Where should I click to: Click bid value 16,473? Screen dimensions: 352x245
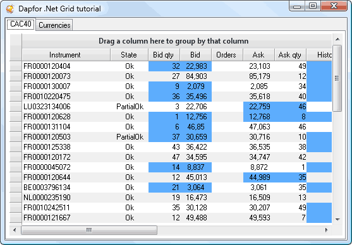pyautogui.click(x=197, y=198)
